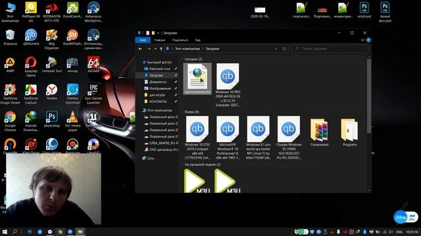Open the Windows Start button
Image resolution: width=421 pixels, height=236 pixels.
[x=5, y=231]
